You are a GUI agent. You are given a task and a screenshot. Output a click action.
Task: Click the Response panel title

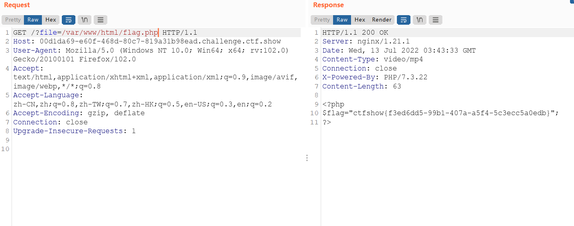tap(328, 5)
